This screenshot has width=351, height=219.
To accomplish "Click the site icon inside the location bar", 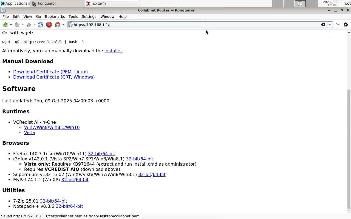I will (70, 25).
